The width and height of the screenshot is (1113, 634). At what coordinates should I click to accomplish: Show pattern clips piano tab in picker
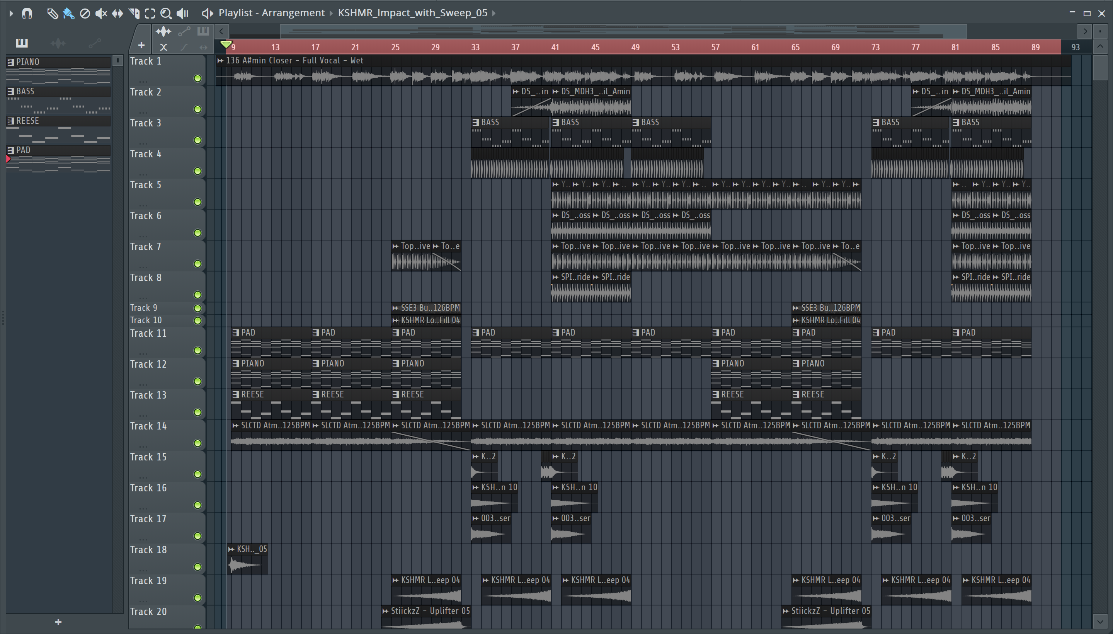click(22, 43)
